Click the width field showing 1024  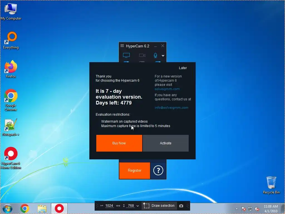109,206
